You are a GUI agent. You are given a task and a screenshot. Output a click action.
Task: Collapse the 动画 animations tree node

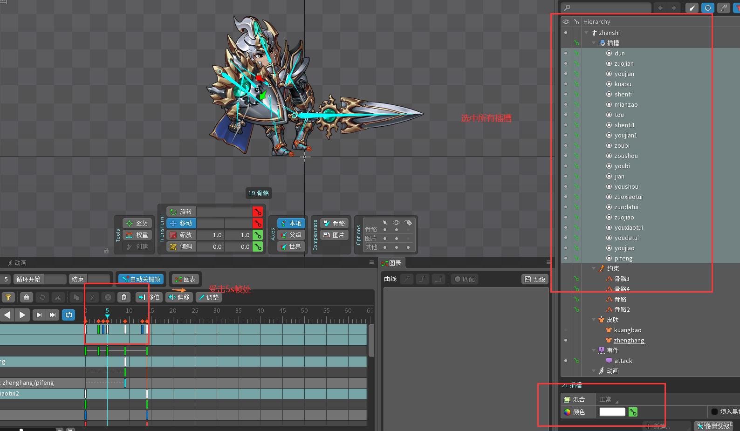click(x=594, y=371)
